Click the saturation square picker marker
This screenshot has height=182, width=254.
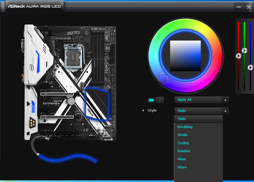[x=201, y=56]
